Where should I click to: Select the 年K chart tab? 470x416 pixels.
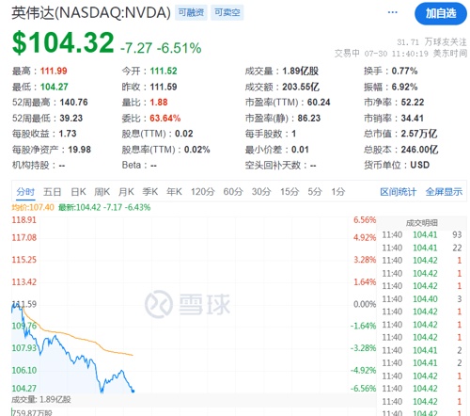tap(174, 192)
